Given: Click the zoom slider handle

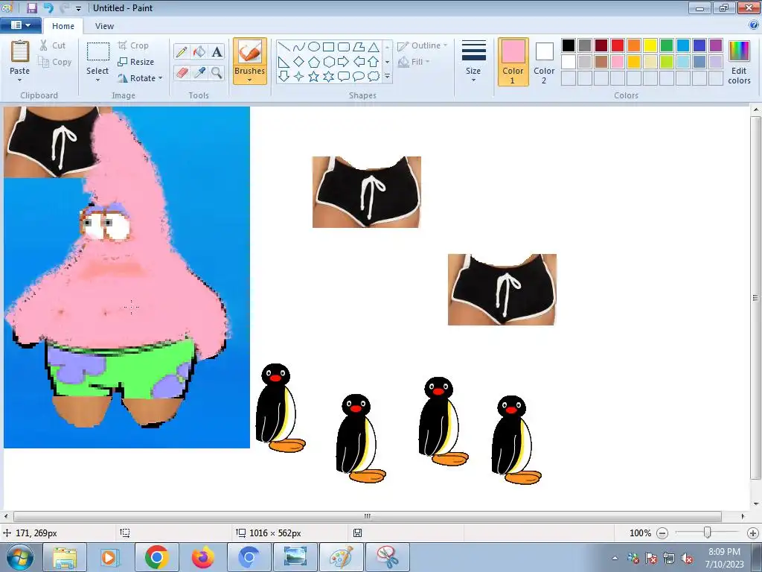Looking at the screenshot, I should (708, 533).
